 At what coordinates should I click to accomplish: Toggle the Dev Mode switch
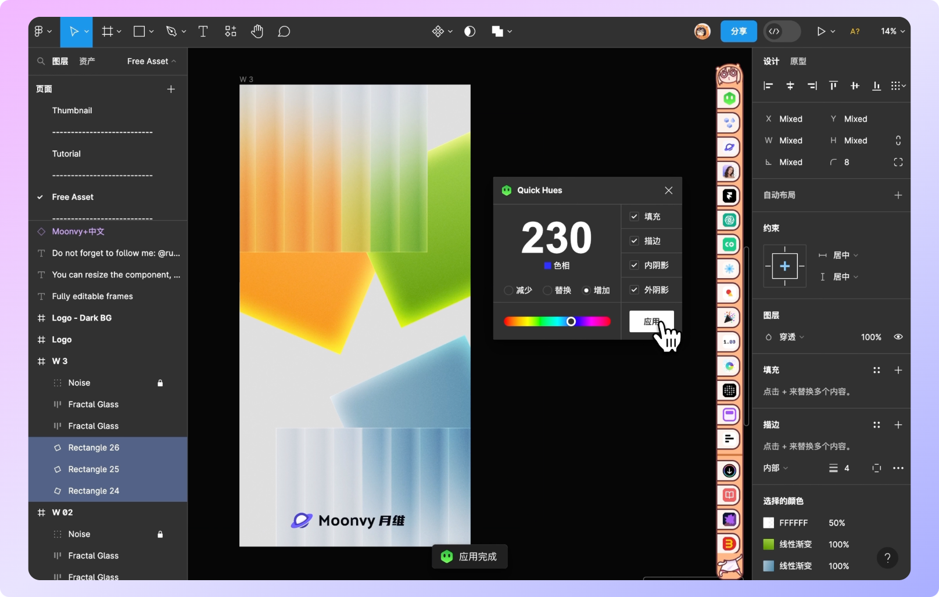782,31
